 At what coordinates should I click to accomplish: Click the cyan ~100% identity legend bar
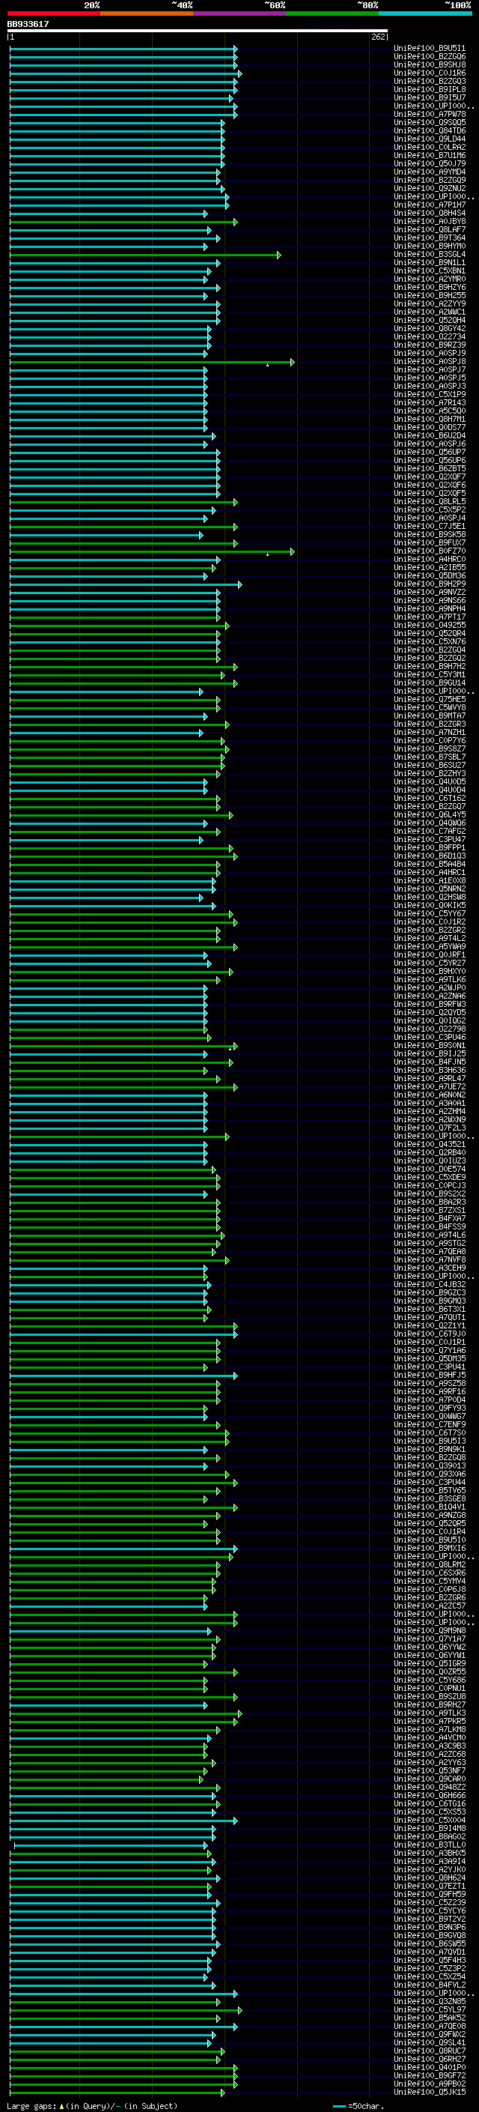tap(425, 13)
